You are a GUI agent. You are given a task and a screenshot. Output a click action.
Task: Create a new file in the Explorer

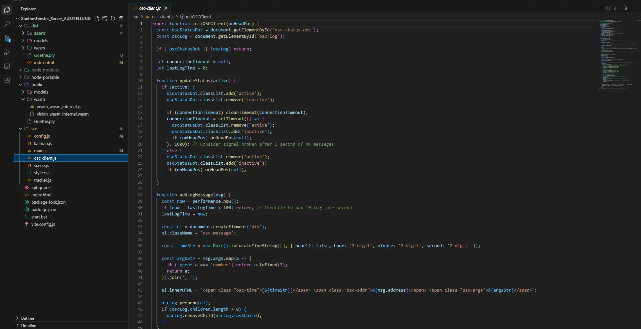pyautogui.click(x=97, y=18)
